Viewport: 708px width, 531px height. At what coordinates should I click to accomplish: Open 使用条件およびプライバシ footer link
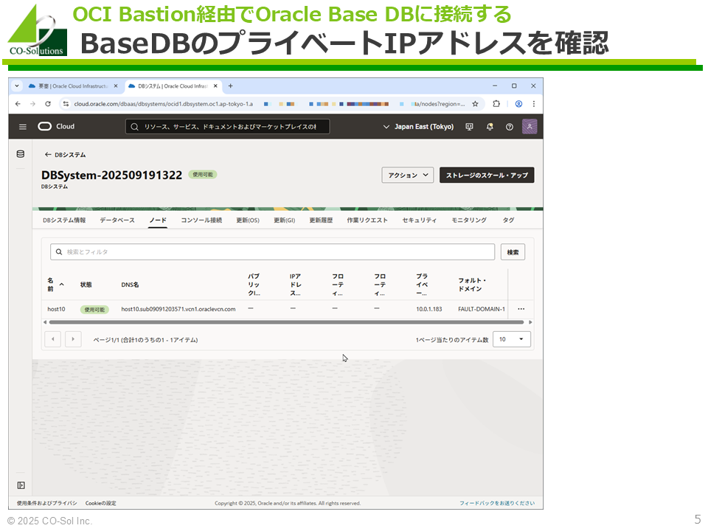pyautogui.click(x=47, y=503)
